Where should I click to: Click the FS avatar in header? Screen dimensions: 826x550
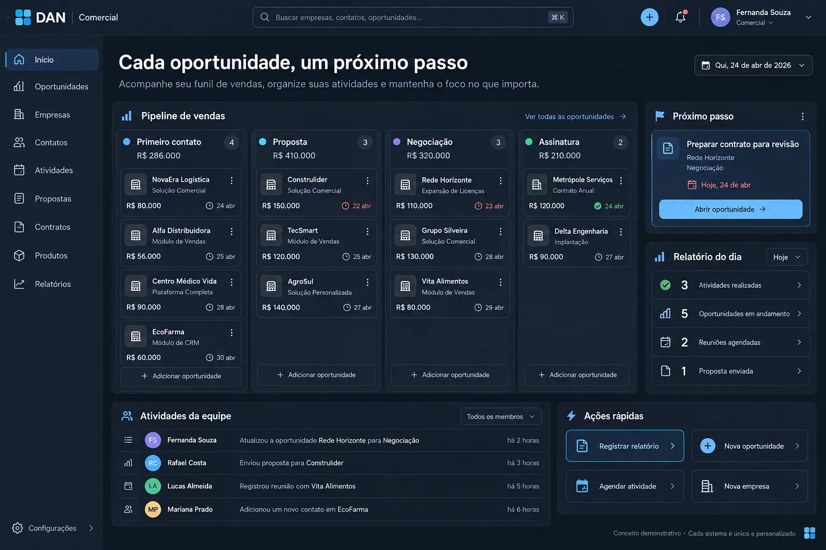pos(721,17)
